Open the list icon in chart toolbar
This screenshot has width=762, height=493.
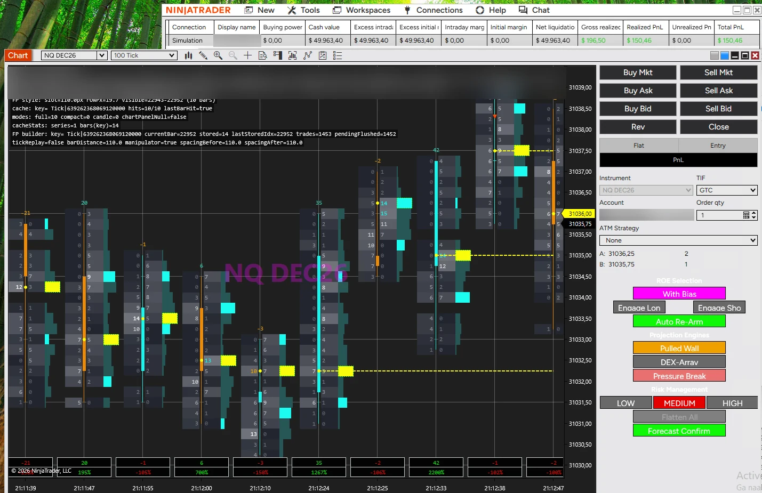pyautogui.click(x=337, y=55)
